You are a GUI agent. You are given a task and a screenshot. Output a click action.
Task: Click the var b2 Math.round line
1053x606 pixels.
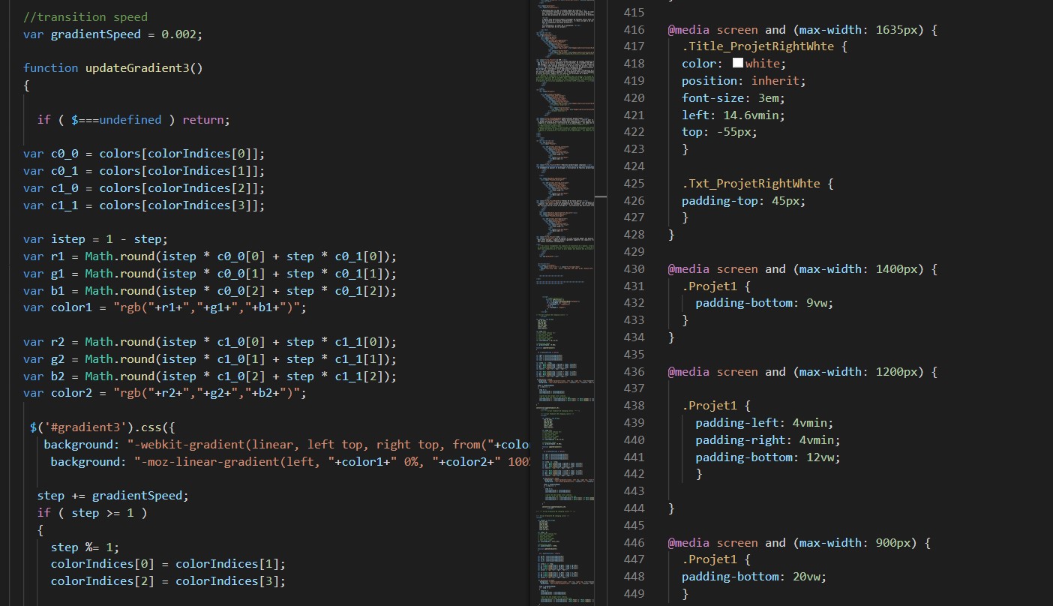point(210,376)
